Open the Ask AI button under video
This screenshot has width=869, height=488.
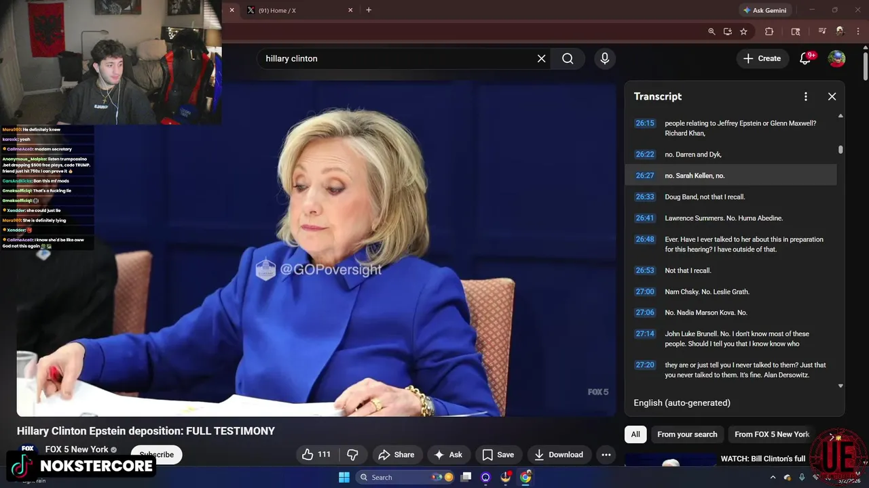point(448,455)
